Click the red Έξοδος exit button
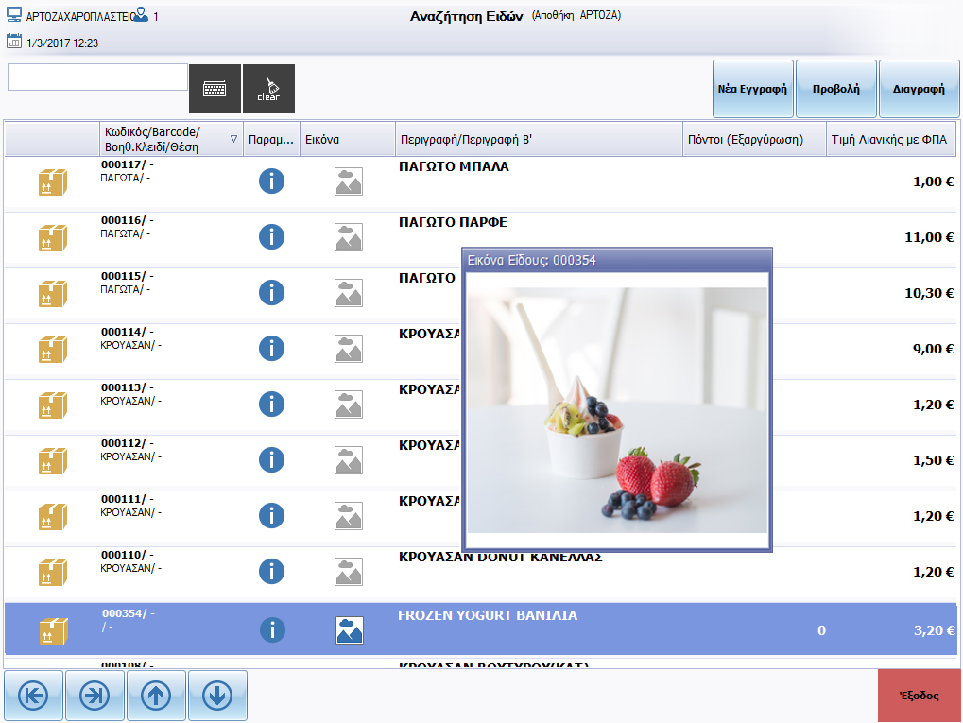Image resolution: width=963 pixels, height=723 pixels. coord(920,696)
